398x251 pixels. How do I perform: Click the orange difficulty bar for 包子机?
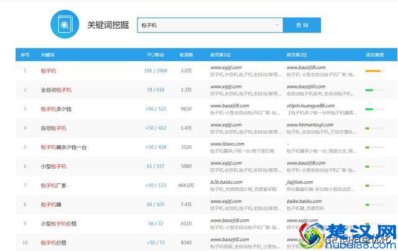tap(374, 71)
